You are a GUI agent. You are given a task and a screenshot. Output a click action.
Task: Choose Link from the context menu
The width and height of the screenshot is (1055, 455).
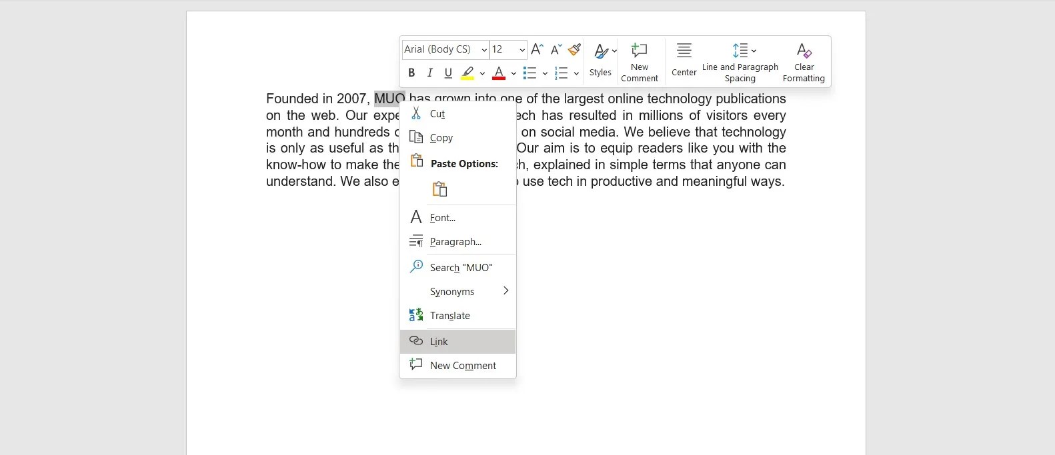coord(457,342)
